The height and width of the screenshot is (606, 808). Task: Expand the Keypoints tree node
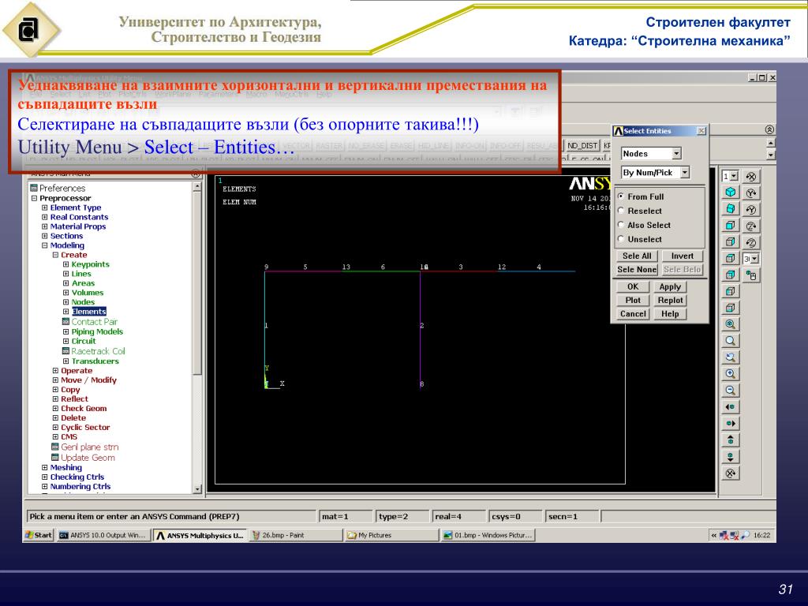coord(66,264)
